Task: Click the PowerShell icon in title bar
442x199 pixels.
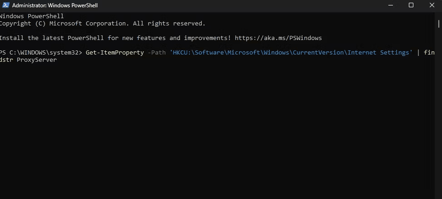Action: point(5,5)
